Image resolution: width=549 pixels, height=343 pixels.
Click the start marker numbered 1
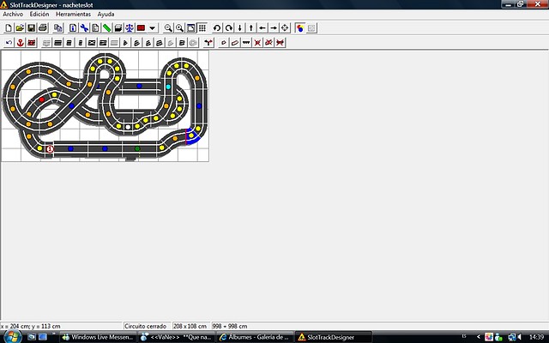click(x=50, y=149)
